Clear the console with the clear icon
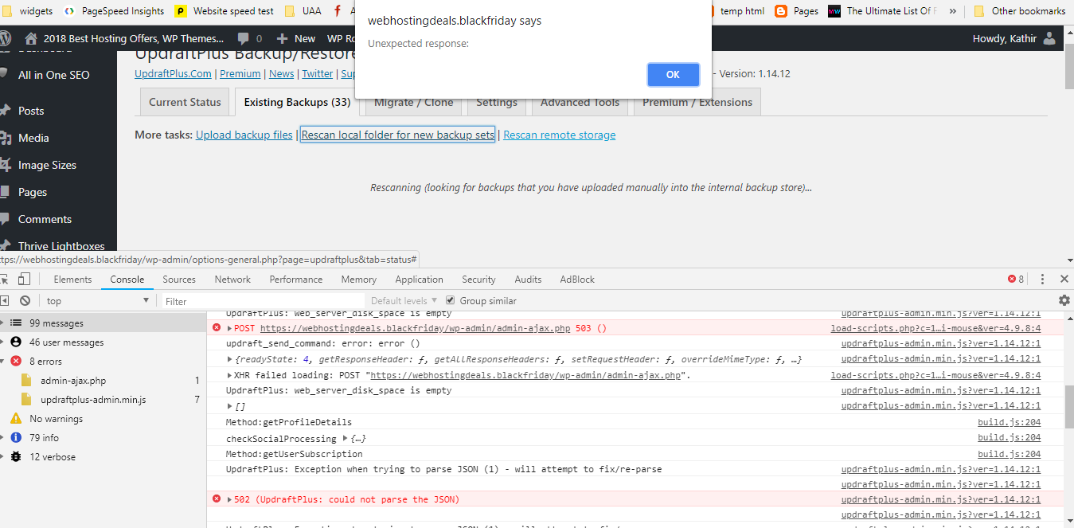Image resolution: width=1074 pixels, height=528 pixels. point(25,300)
